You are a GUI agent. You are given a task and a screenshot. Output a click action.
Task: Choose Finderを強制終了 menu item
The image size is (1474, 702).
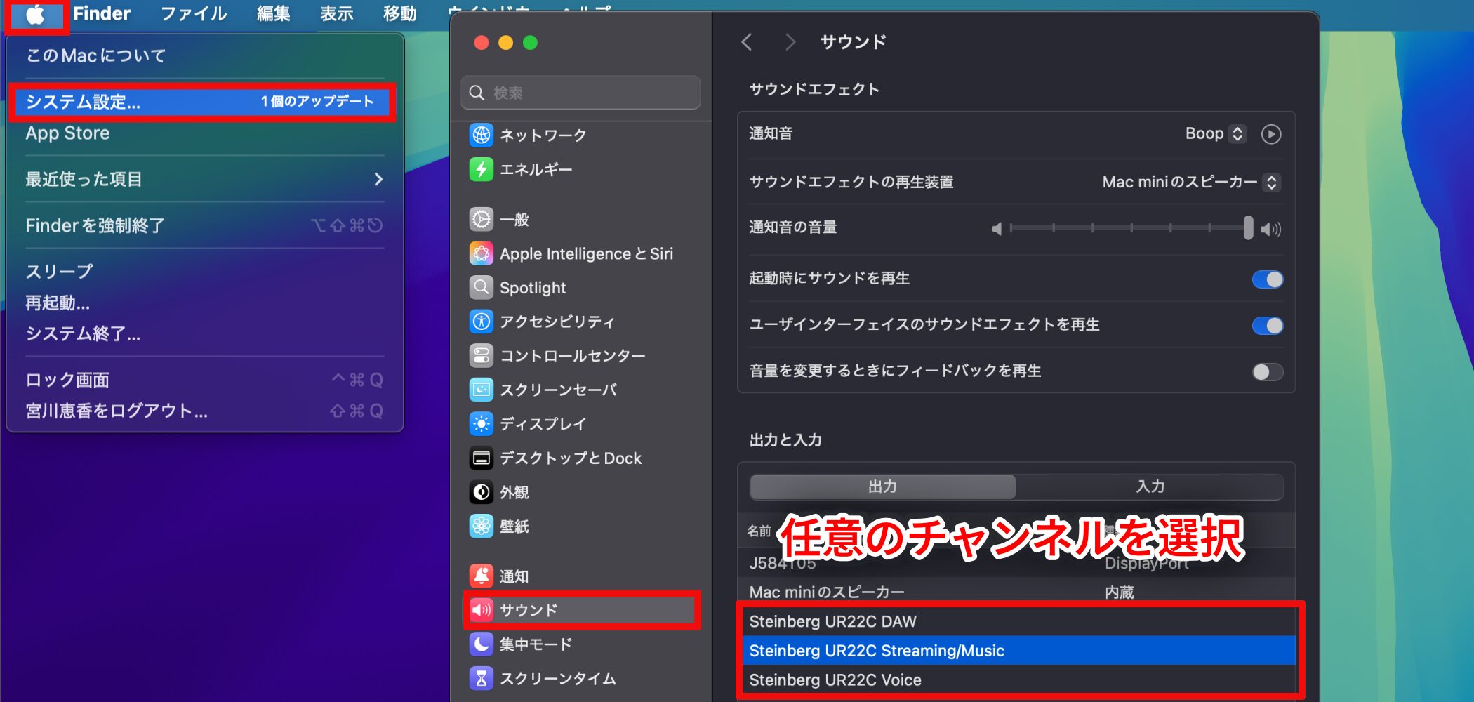(204, 225)
